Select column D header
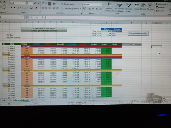 click(x=27, y=22)
